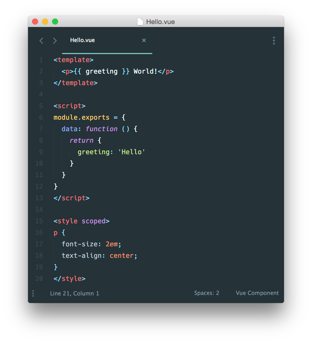Viewport: 312px width, 343px height.
Task: Click the 'Hello' string literal on line 9
Action: [131, 152]
